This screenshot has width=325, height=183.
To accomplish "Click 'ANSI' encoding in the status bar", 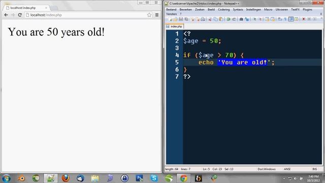I will [x=287, y=169].
